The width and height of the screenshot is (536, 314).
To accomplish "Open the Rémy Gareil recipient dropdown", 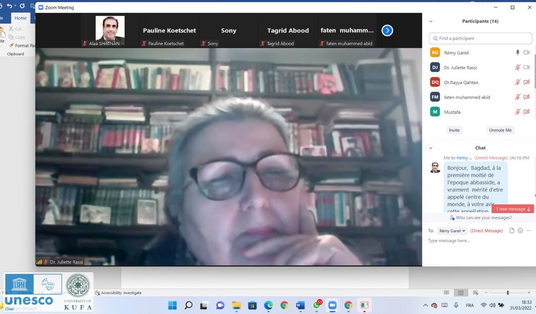I will (x=452, y=231).
